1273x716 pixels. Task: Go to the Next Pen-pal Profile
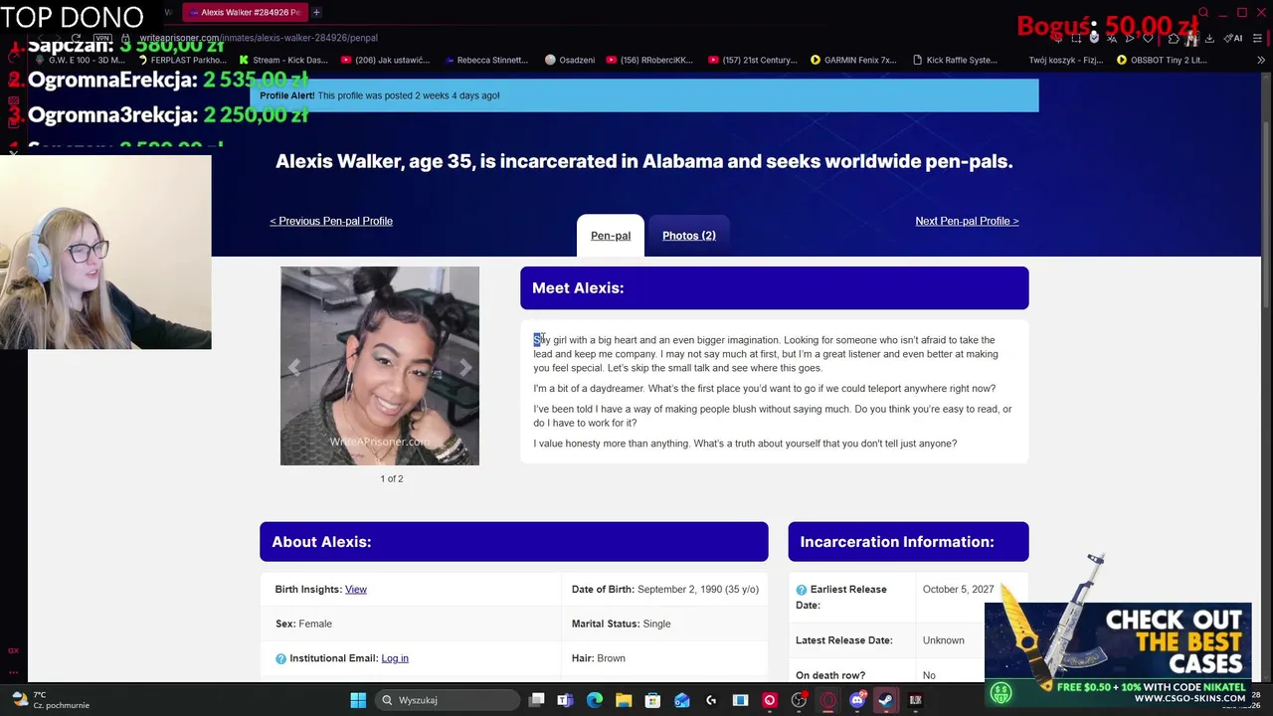tap(967, 221)
